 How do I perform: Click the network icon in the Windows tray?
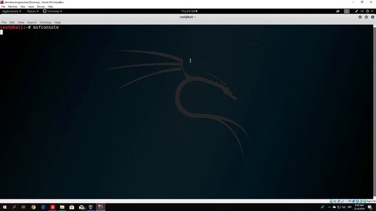(339, 207)
